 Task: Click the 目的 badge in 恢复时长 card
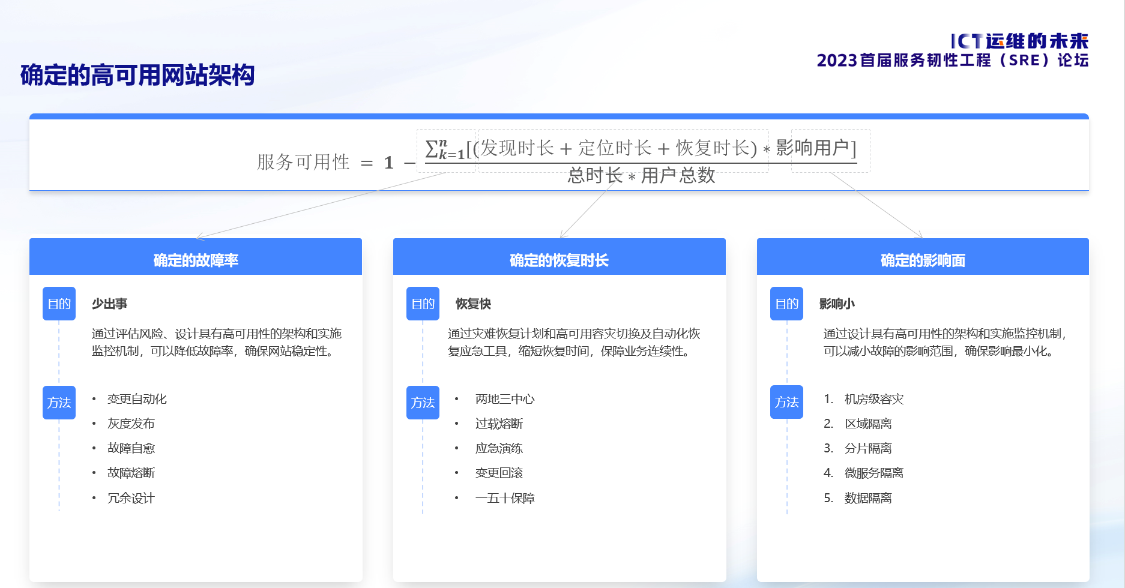point(423,304)
